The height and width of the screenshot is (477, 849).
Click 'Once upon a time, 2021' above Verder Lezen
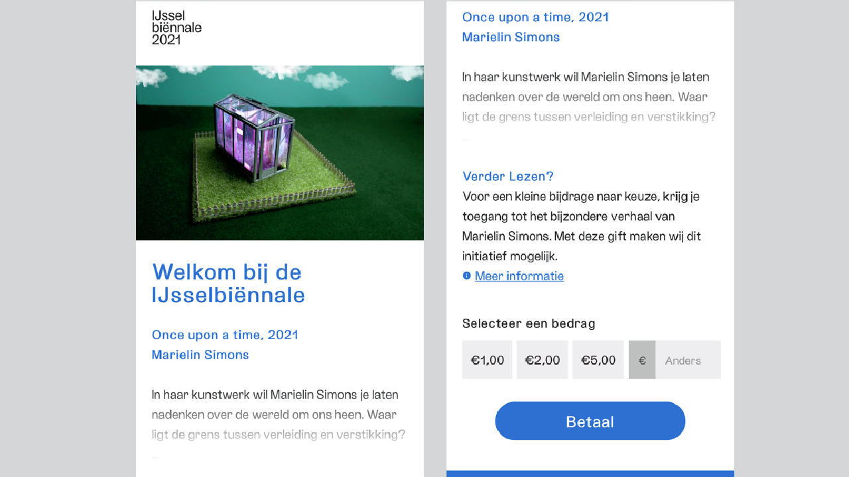point(536,17)
